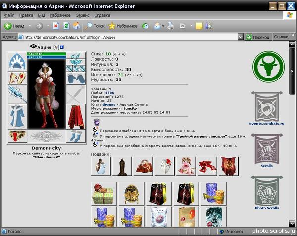Open the Сервис menu
297x236 pixels.
(x=82, y=15)
